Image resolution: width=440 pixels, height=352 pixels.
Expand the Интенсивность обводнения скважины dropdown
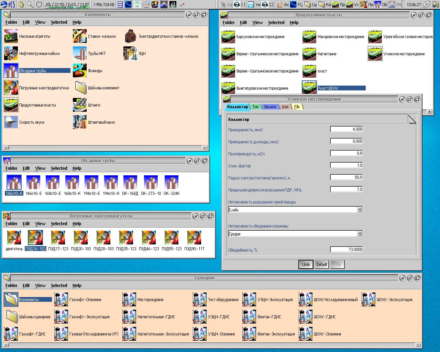tap(360, 234)
